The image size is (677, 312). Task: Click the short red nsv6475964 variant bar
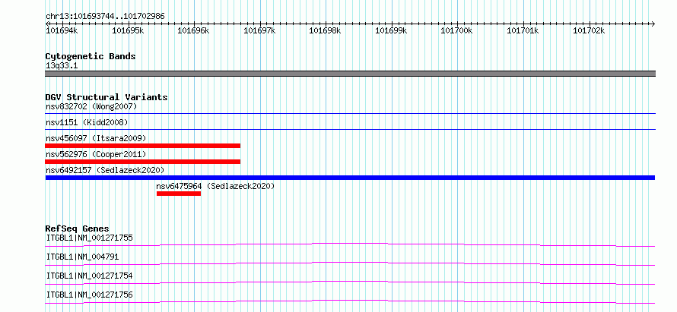(x=179, y=194)
